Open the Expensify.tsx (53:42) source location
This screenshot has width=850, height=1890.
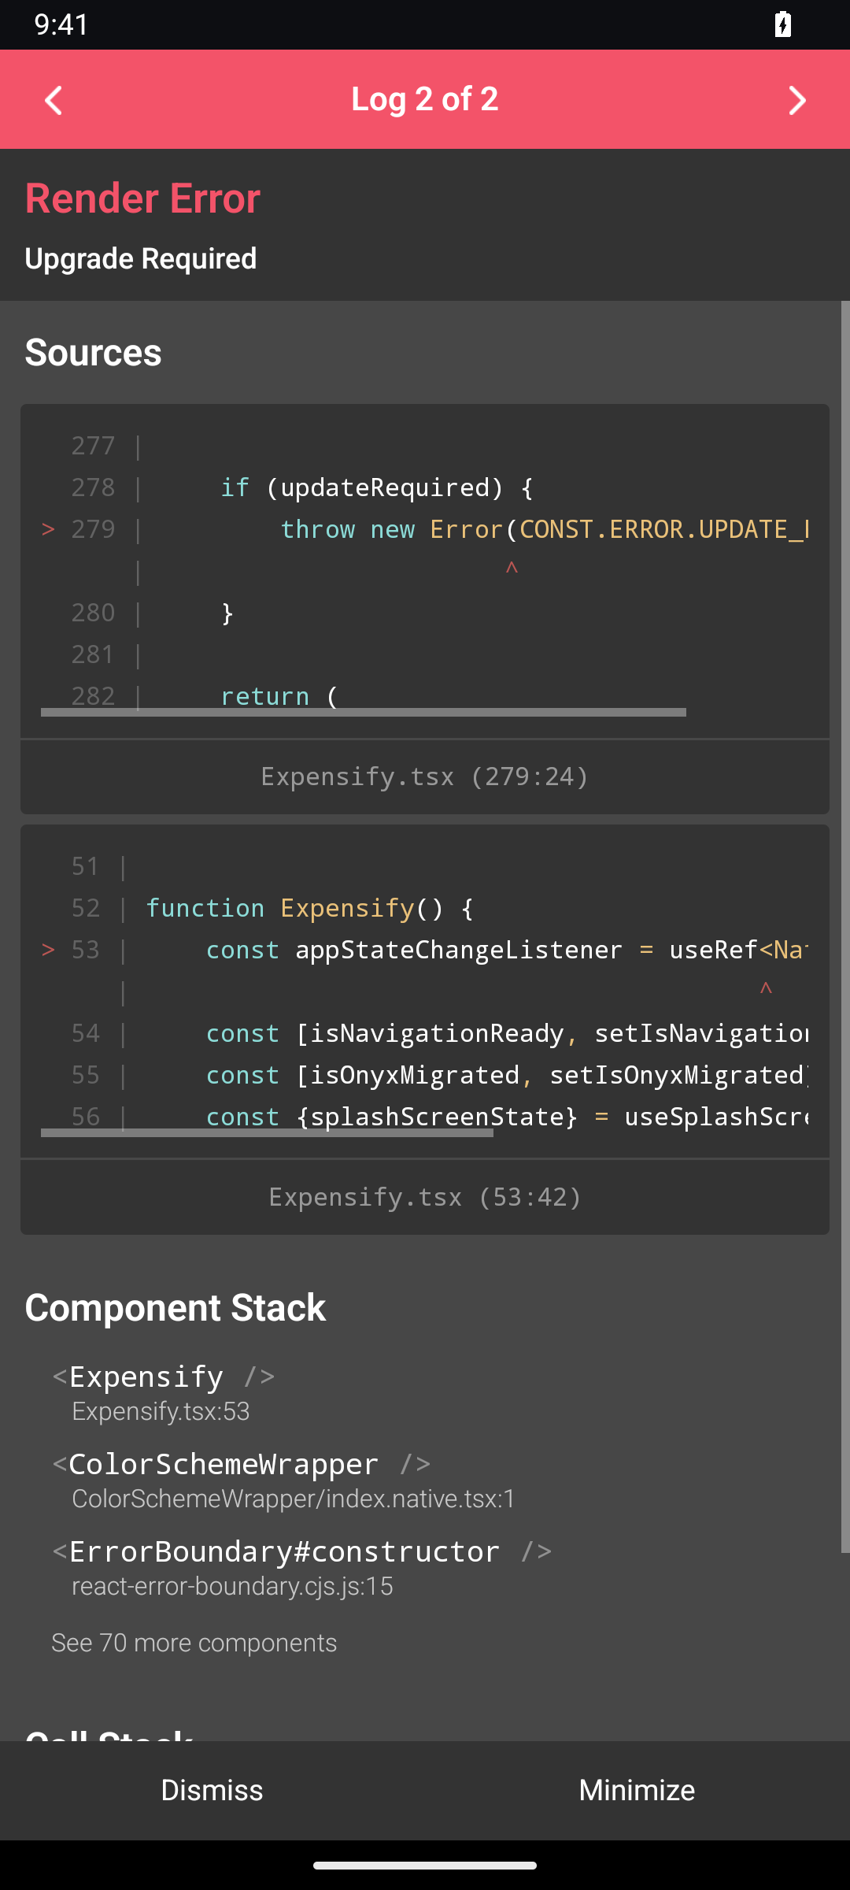pyautogui.click(x=425, y=1197)
